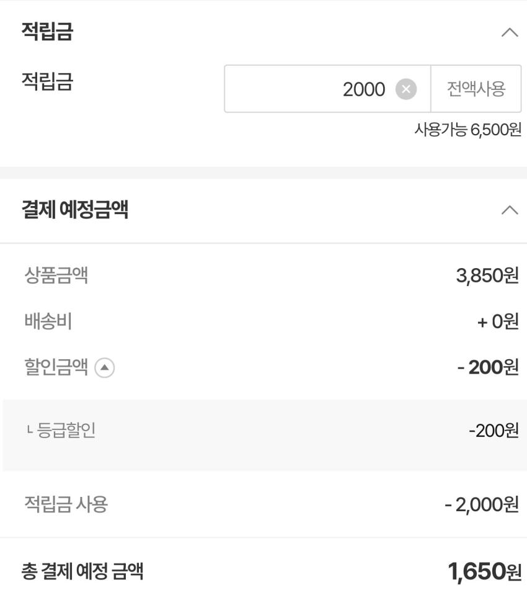Screen dimensions: 527x595
Task: Select the 등급할인 sub-item label
Action: click(x=66, y=430)
